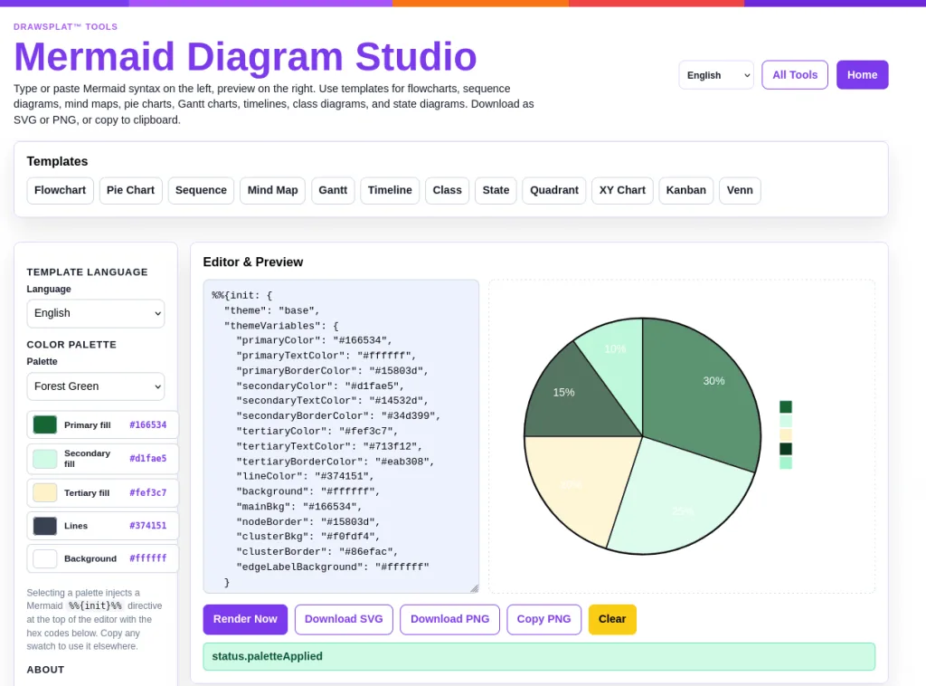
Task: Copy the #374151 hex code
Action: tap(147, 526)
